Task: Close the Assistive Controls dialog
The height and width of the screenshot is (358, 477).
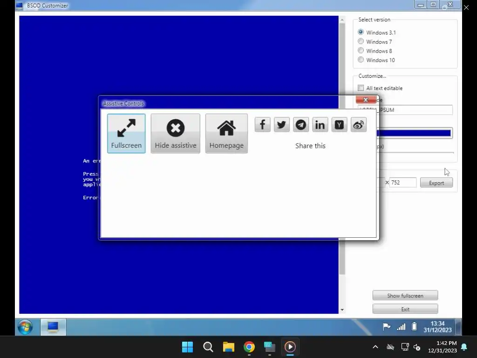Action: [366, 100]
